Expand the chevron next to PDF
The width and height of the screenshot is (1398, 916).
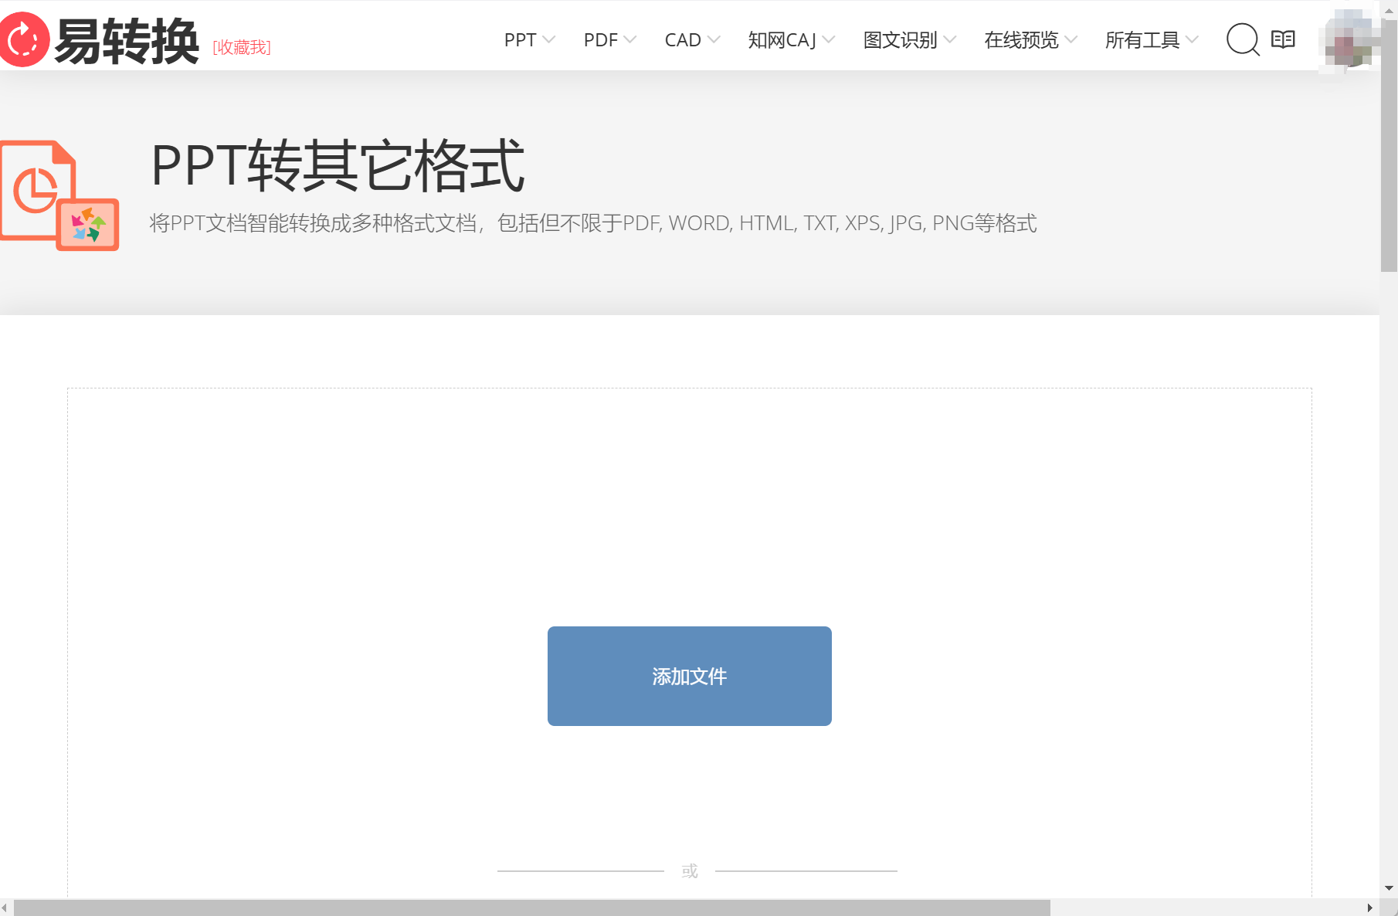click(630, 39)
